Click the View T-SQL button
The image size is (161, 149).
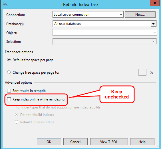tap(109, 142)
